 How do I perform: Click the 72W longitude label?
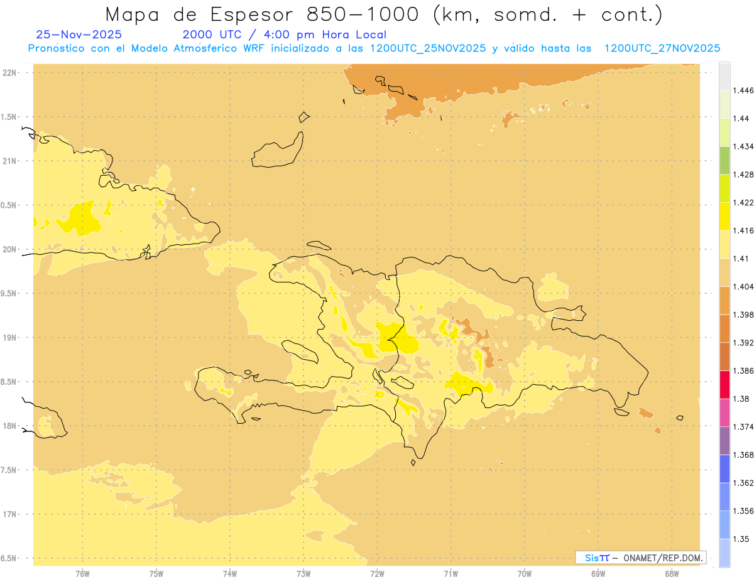tap(377, 573)
